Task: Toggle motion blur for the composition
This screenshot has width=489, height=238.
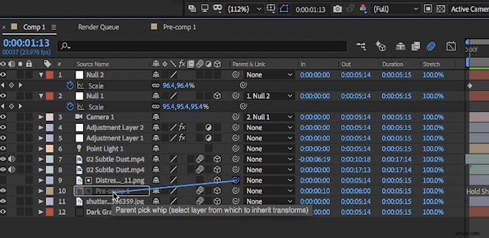Action: (430, 47)
